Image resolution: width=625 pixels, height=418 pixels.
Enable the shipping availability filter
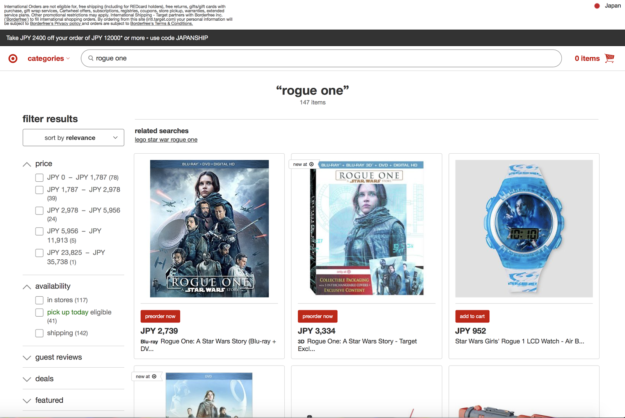click(39, 333)
